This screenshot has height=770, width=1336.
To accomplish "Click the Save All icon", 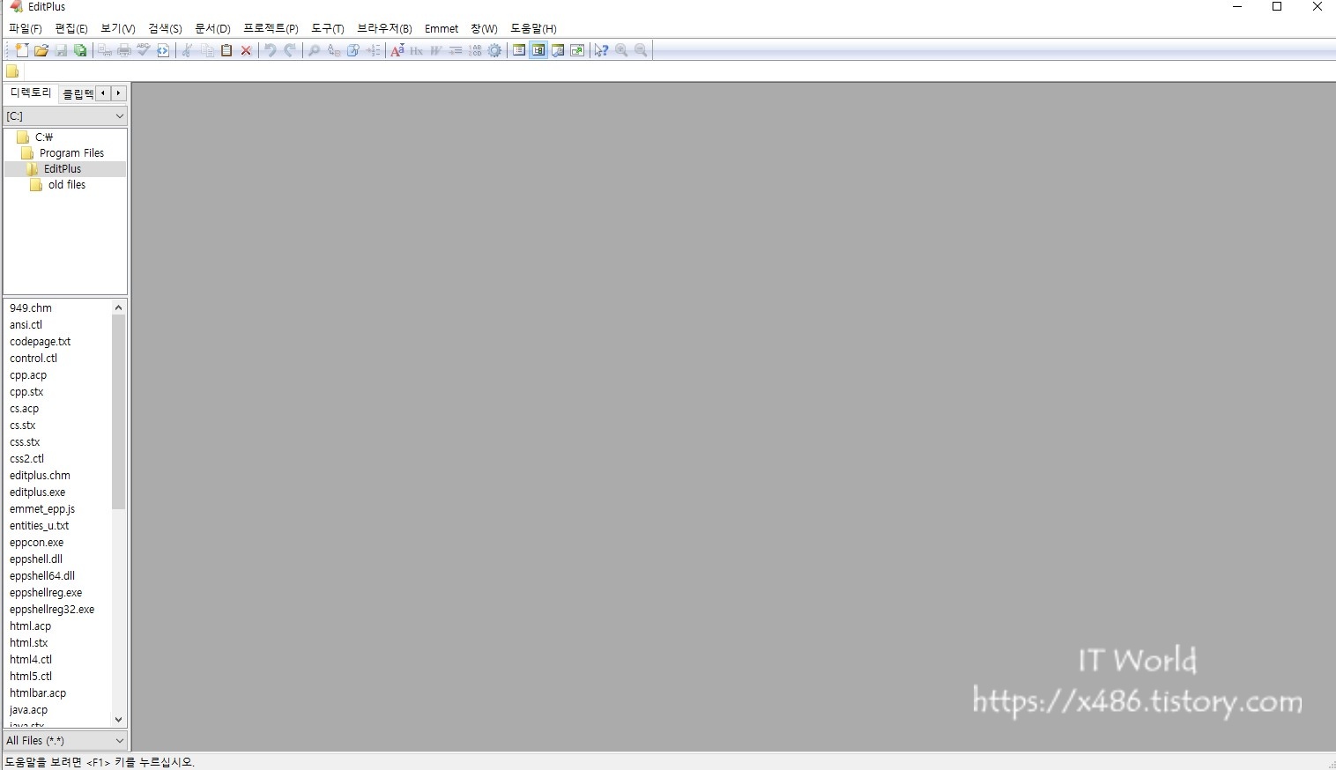I will click(80, 50).
